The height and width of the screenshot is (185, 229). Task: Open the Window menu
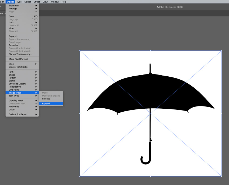tap(54, 2)
